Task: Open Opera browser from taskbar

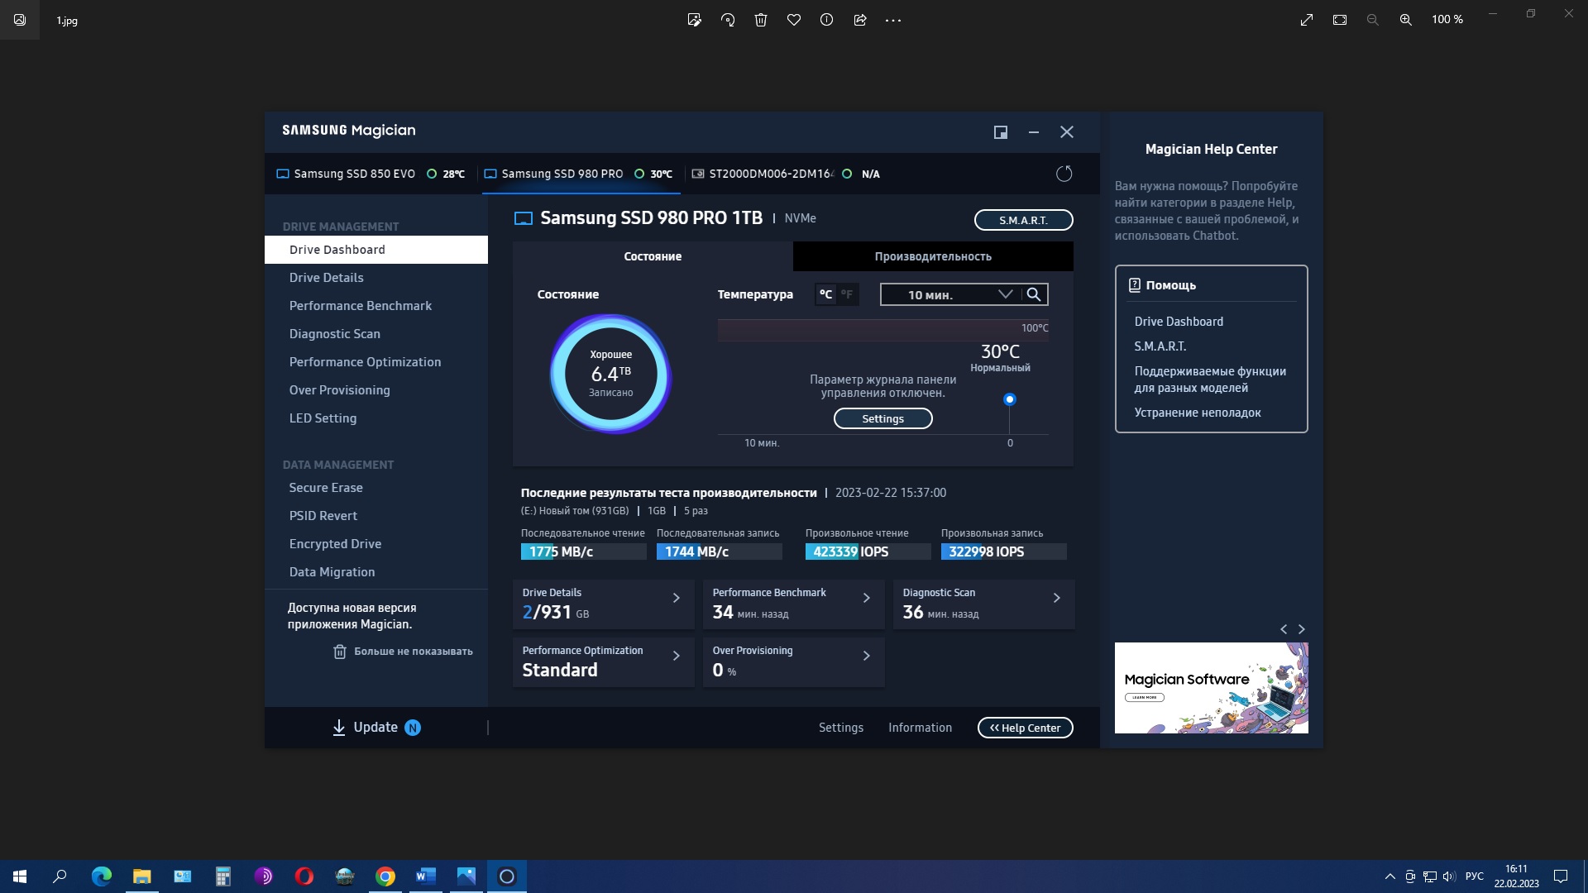Action: [304, 876]
